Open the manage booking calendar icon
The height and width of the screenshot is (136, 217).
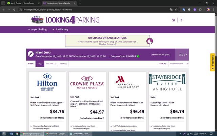coord(173,20)
